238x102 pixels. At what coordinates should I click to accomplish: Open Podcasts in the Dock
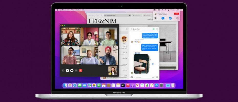point(133,85)
